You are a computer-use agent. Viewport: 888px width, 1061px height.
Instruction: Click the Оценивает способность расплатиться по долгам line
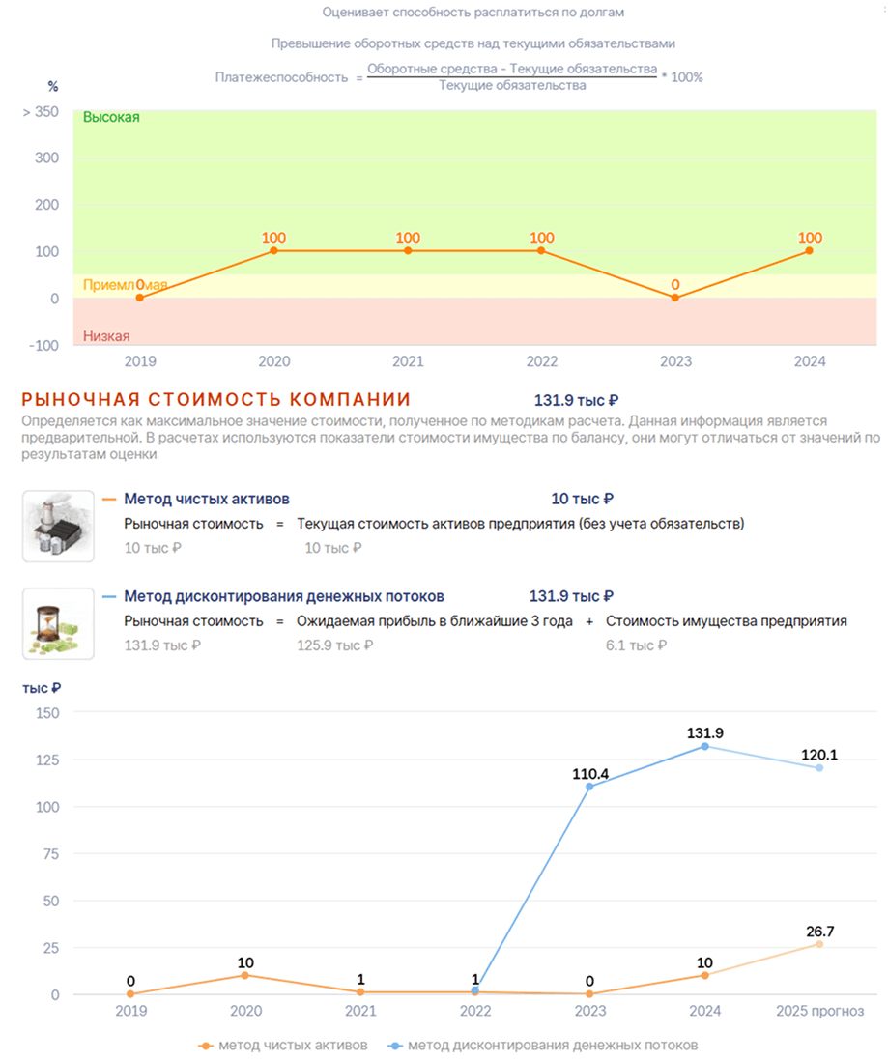[x=473, y=13]
